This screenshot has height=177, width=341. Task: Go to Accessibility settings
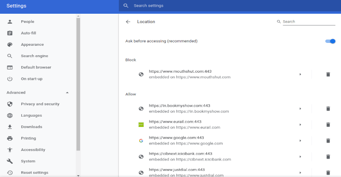pos(33,150)
